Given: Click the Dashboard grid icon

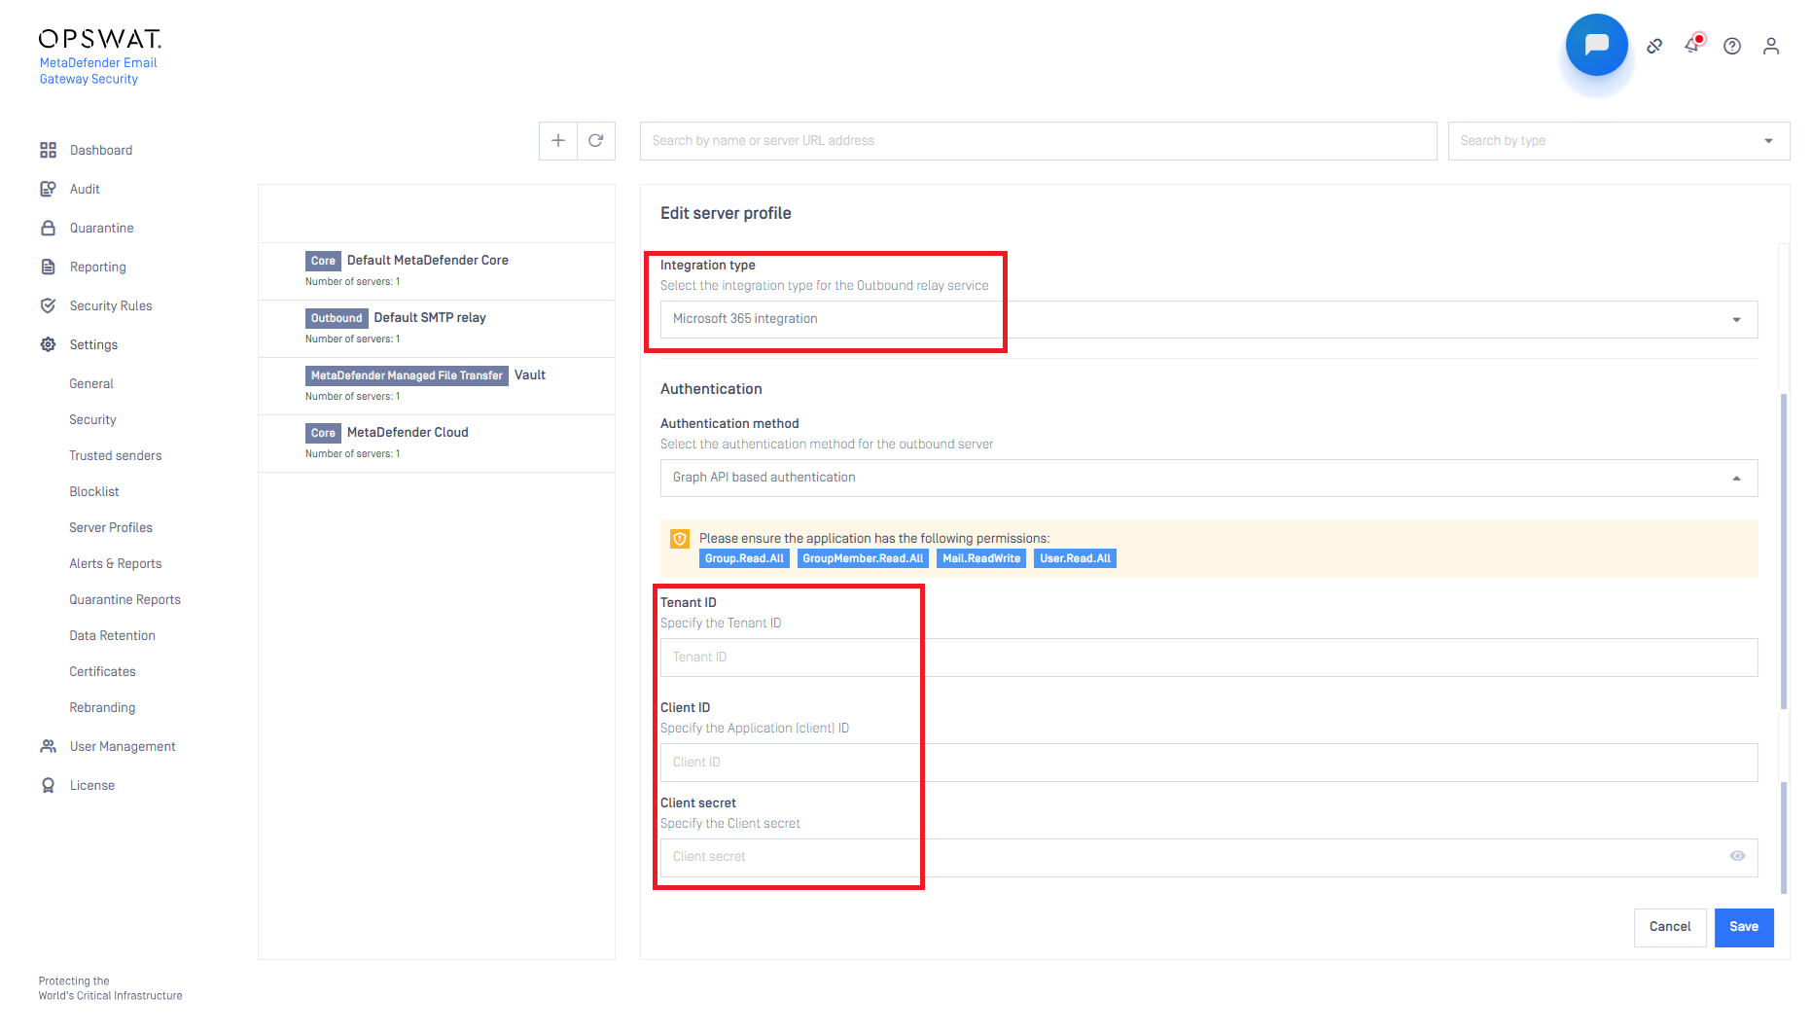Looking at the screenshot, I should tap(48, 150).
